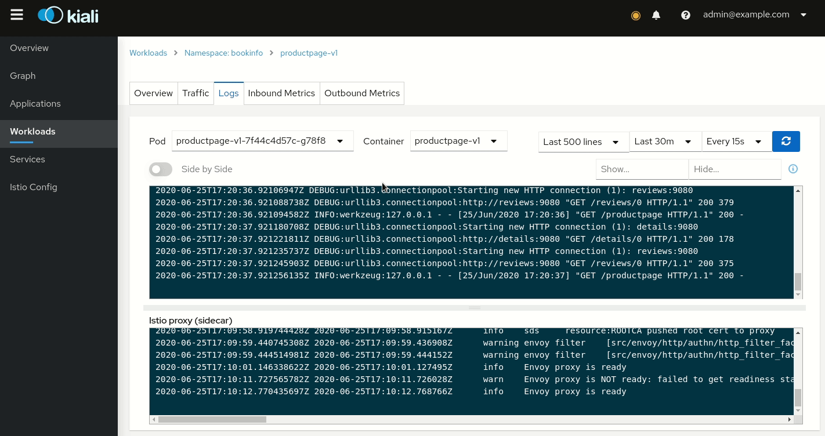
Task: Click the log line ending "200 379"
Action: (444, 202)
